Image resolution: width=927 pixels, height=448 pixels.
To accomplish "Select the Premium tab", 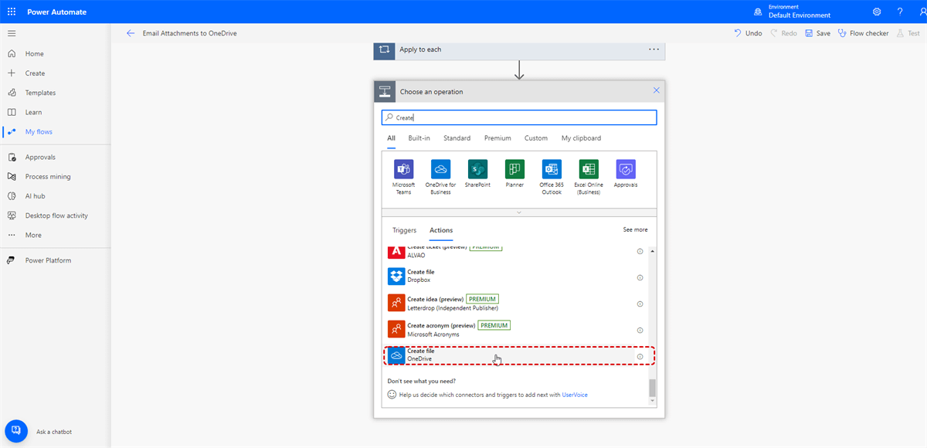I will [497, 138].
